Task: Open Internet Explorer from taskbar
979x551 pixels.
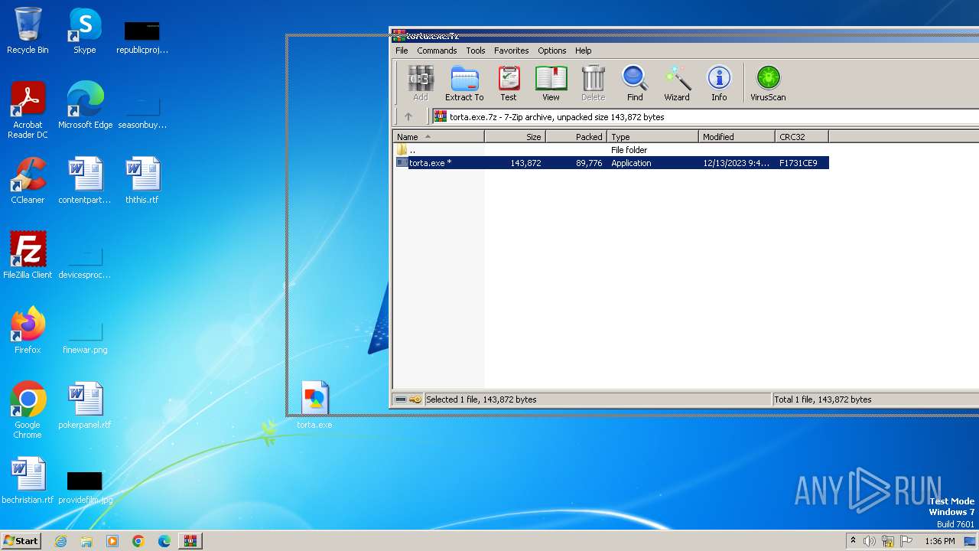Action: tap(60, 541)
